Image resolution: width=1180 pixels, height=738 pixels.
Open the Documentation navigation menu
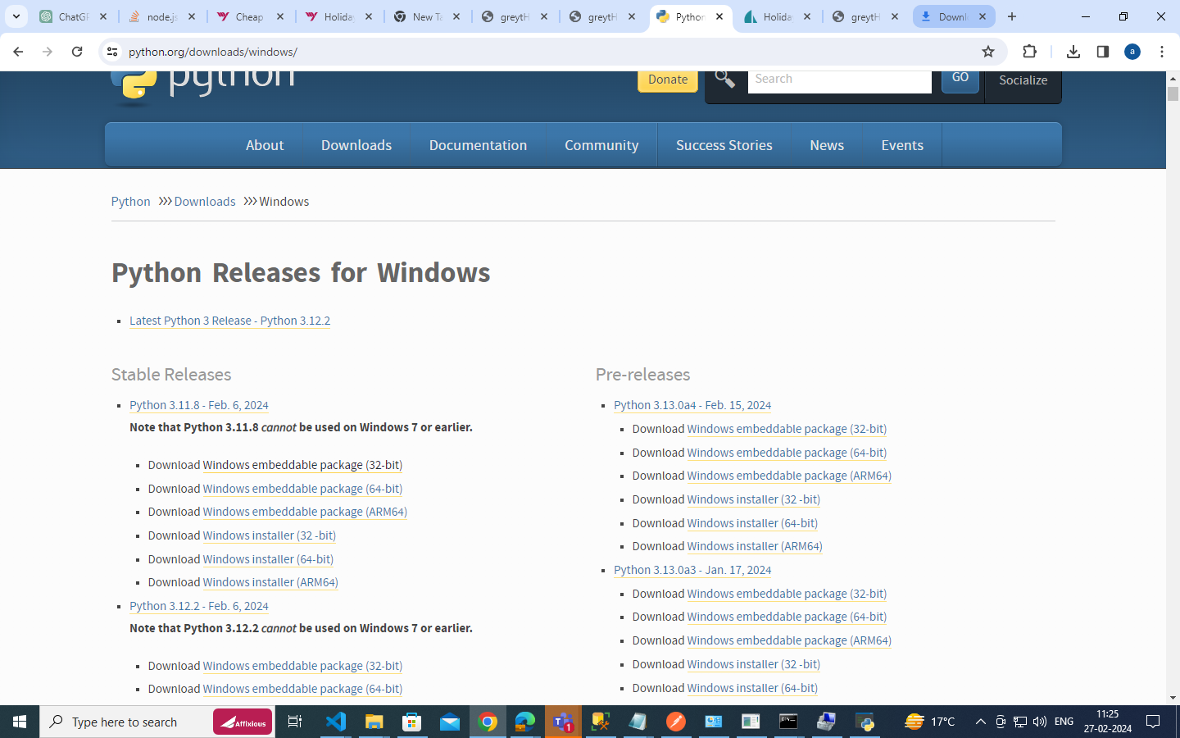tap(478, 145)
